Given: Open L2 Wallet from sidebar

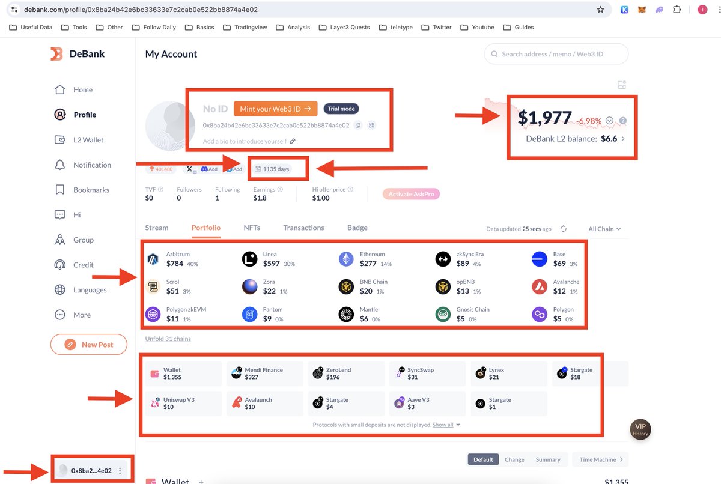Looking at the screenshot, I should tap(79, 140).
